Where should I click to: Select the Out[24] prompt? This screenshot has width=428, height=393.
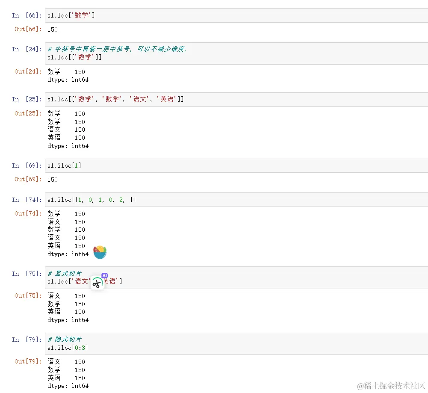pos(28,71)
